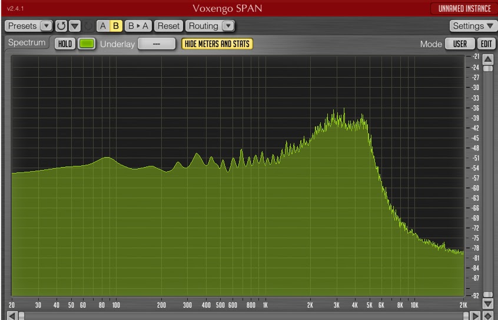Click the EDIT mode button
Viewport: 498px width, 320px height.
click(486, 44)
